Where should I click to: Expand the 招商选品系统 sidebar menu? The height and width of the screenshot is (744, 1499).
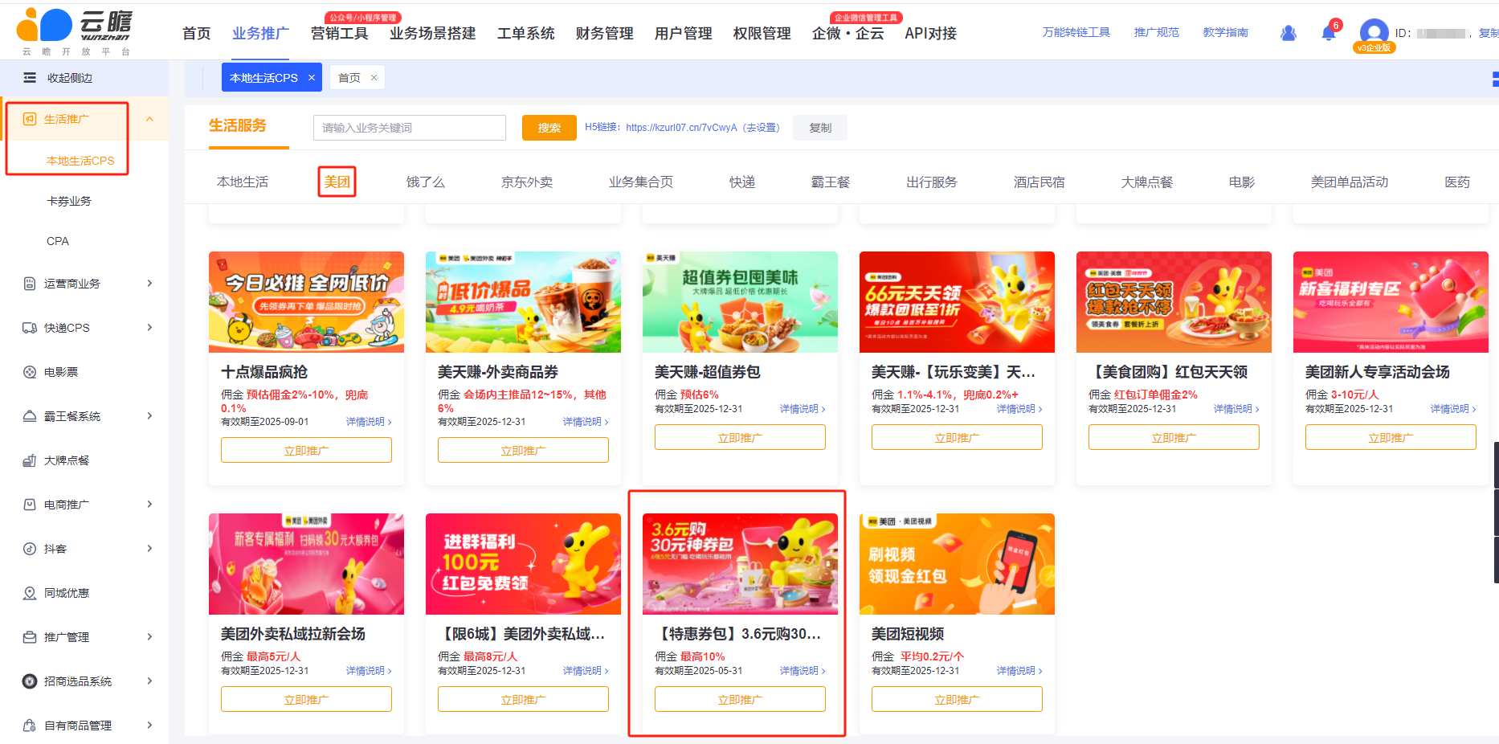point(149,681)
